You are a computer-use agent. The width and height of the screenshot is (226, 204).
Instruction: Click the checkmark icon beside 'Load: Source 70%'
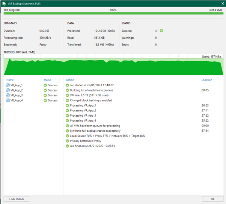coord(67,136)
